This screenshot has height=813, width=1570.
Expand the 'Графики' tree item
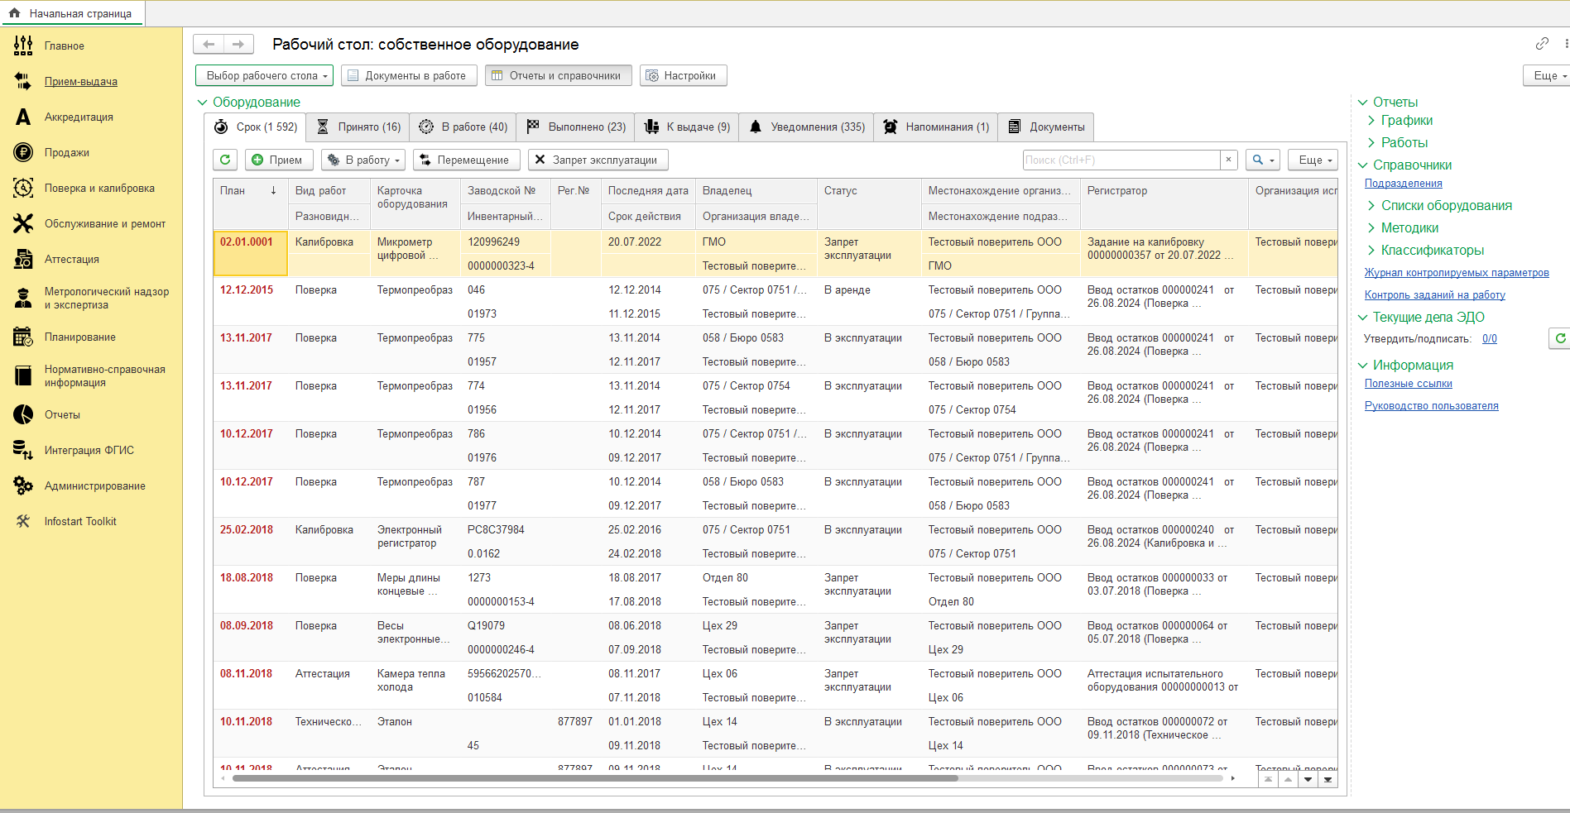1371,121
